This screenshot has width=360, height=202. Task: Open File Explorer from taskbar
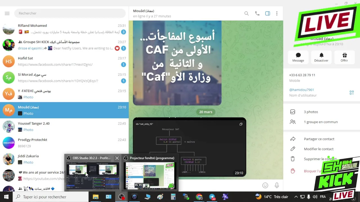(x=96, y=197)
